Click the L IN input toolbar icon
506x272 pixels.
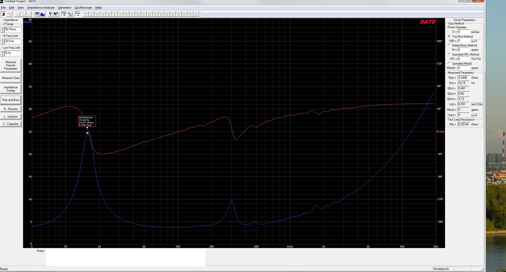coord(17,14)
